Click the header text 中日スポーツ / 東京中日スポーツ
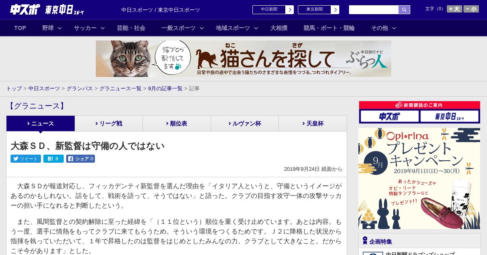487x255 pixels. 161,10
